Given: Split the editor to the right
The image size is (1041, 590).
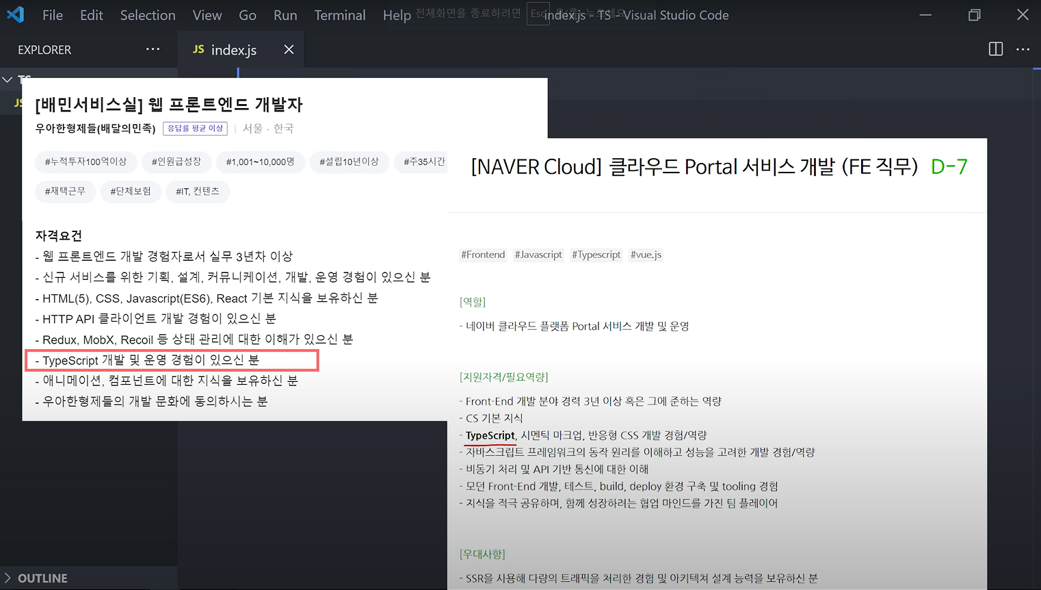Looking at the screenshot, I should coord(996,49).
